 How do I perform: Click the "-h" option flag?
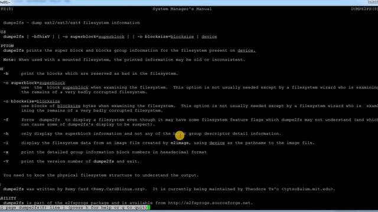point(6,134)
